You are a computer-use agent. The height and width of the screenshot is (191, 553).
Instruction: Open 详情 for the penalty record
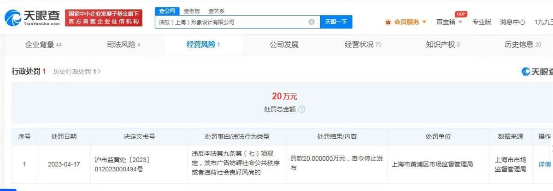click(x=544, y=164)
